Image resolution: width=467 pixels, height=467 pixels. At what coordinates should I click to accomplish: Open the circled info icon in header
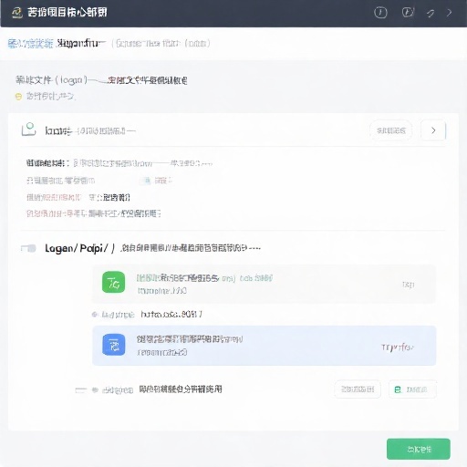[380, 13]
